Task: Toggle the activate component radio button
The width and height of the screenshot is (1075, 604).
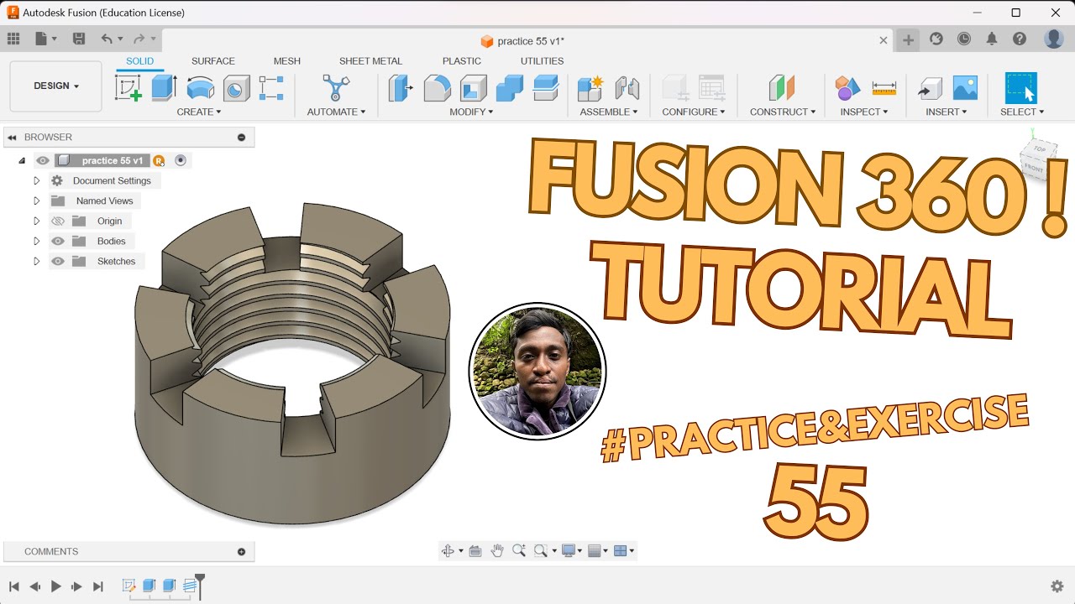Action: 180,160
